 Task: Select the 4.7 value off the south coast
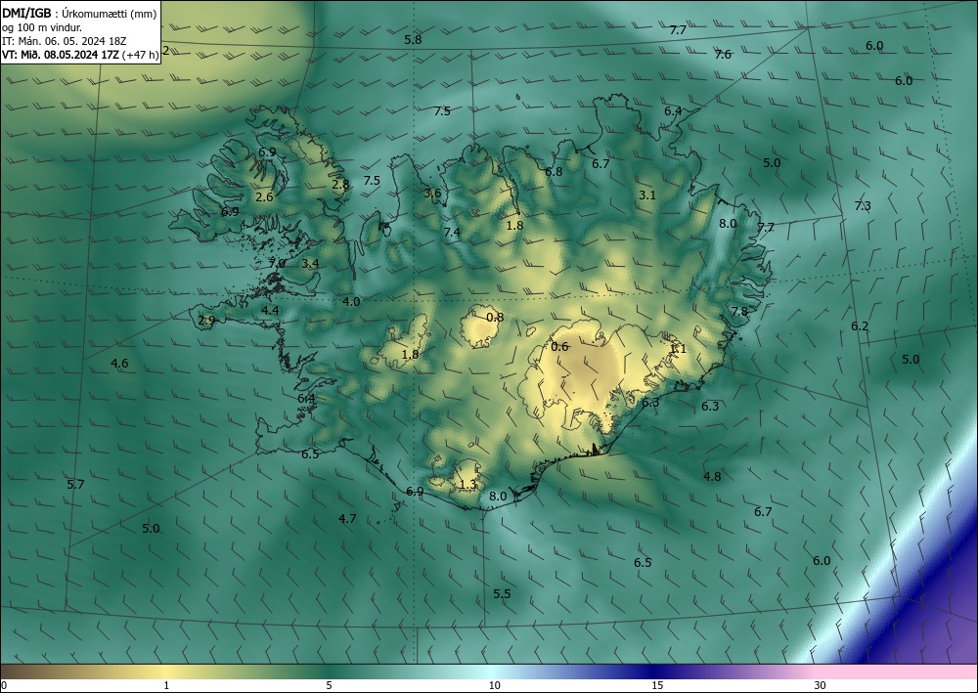[x=347, y=518]
